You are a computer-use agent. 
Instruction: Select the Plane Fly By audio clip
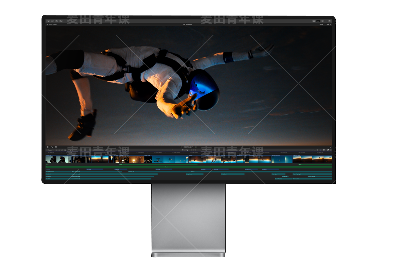[x=160, y=172]
